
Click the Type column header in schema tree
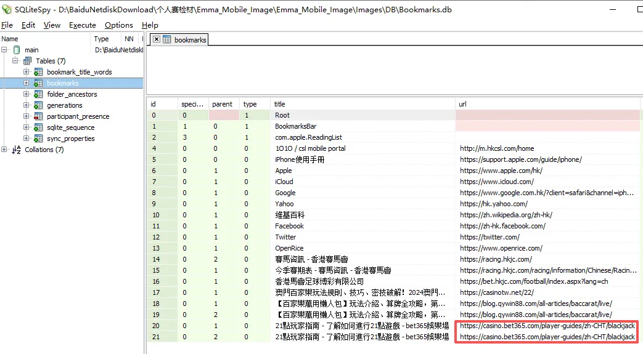(x=105, y=39)
